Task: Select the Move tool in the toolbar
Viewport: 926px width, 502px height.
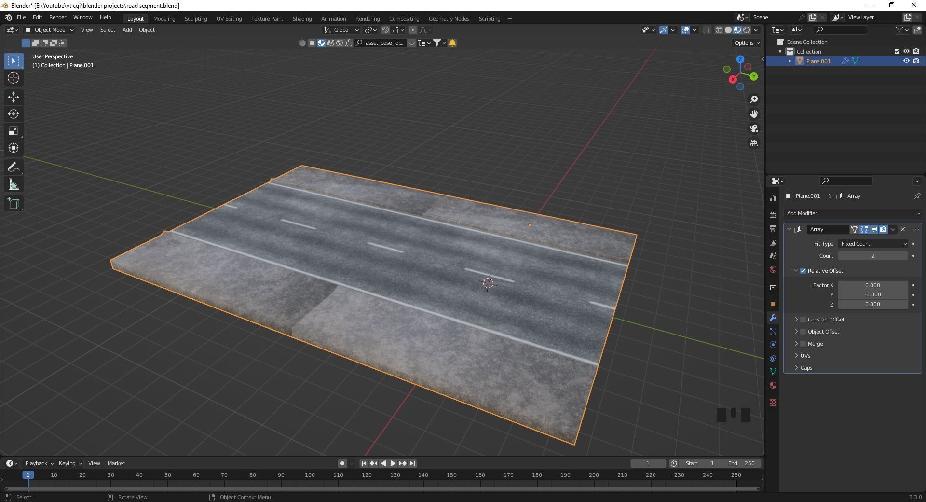Action: click(x=14, y=97)
